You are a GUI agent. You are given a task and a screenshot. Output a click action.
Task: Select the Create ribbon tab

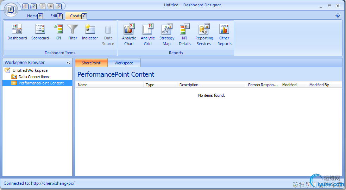(76, 16)
